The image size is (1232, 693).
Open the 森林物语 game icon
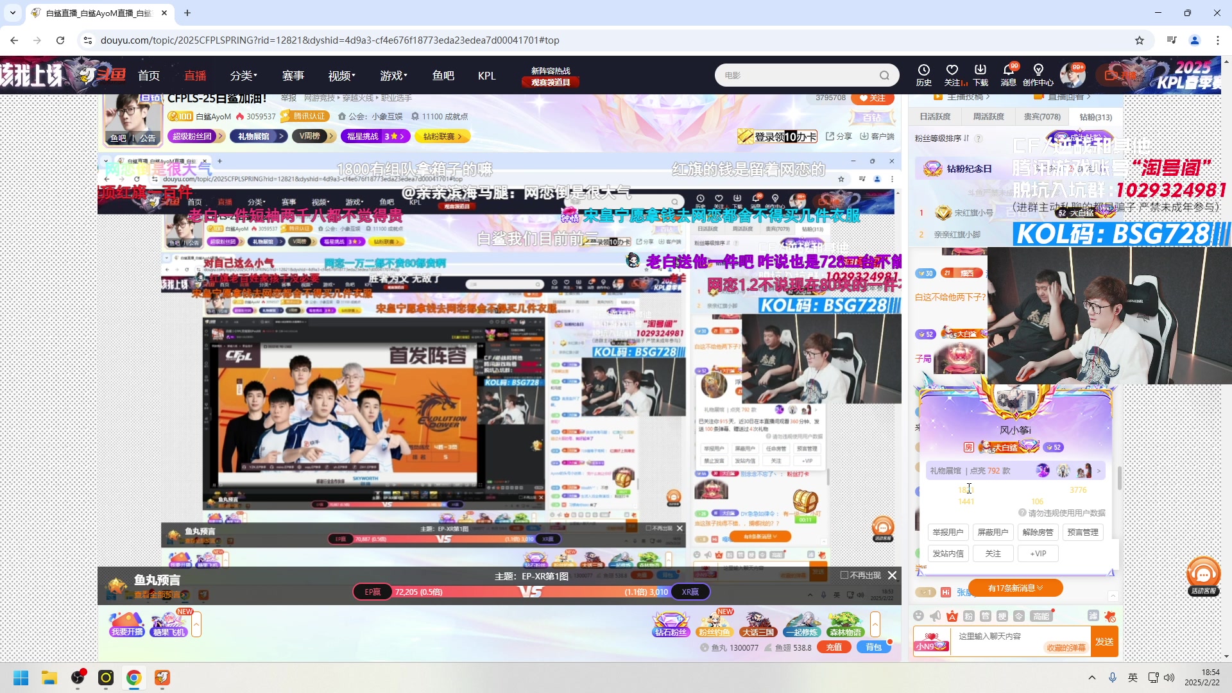(x=845, y=624)
